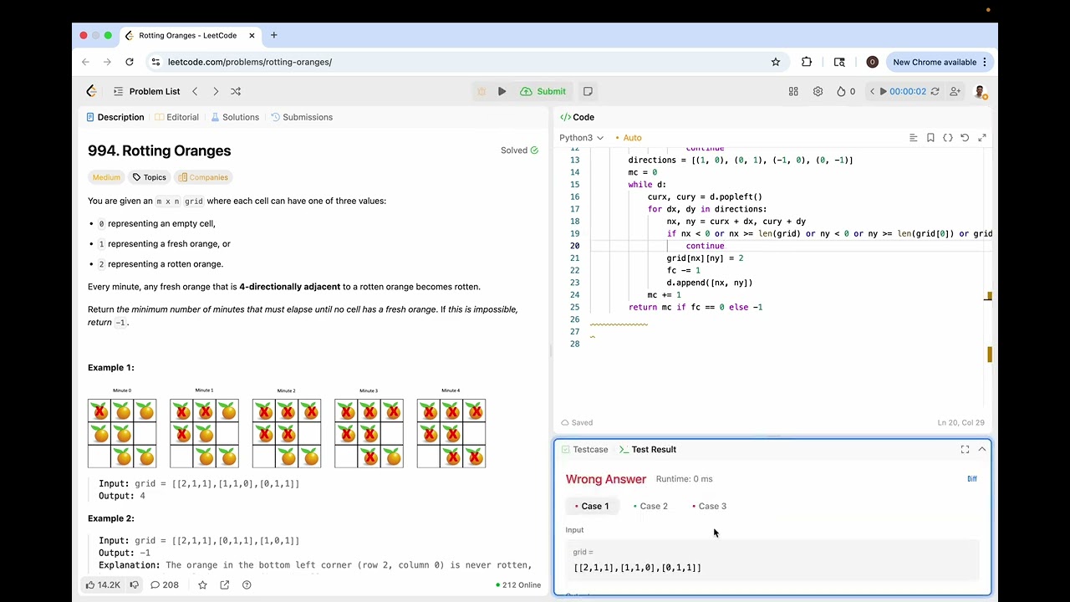The width and height of the screenshot is (1070, 602).
Task: Click the Solved status indicator
Action: (x=519, y=150)
